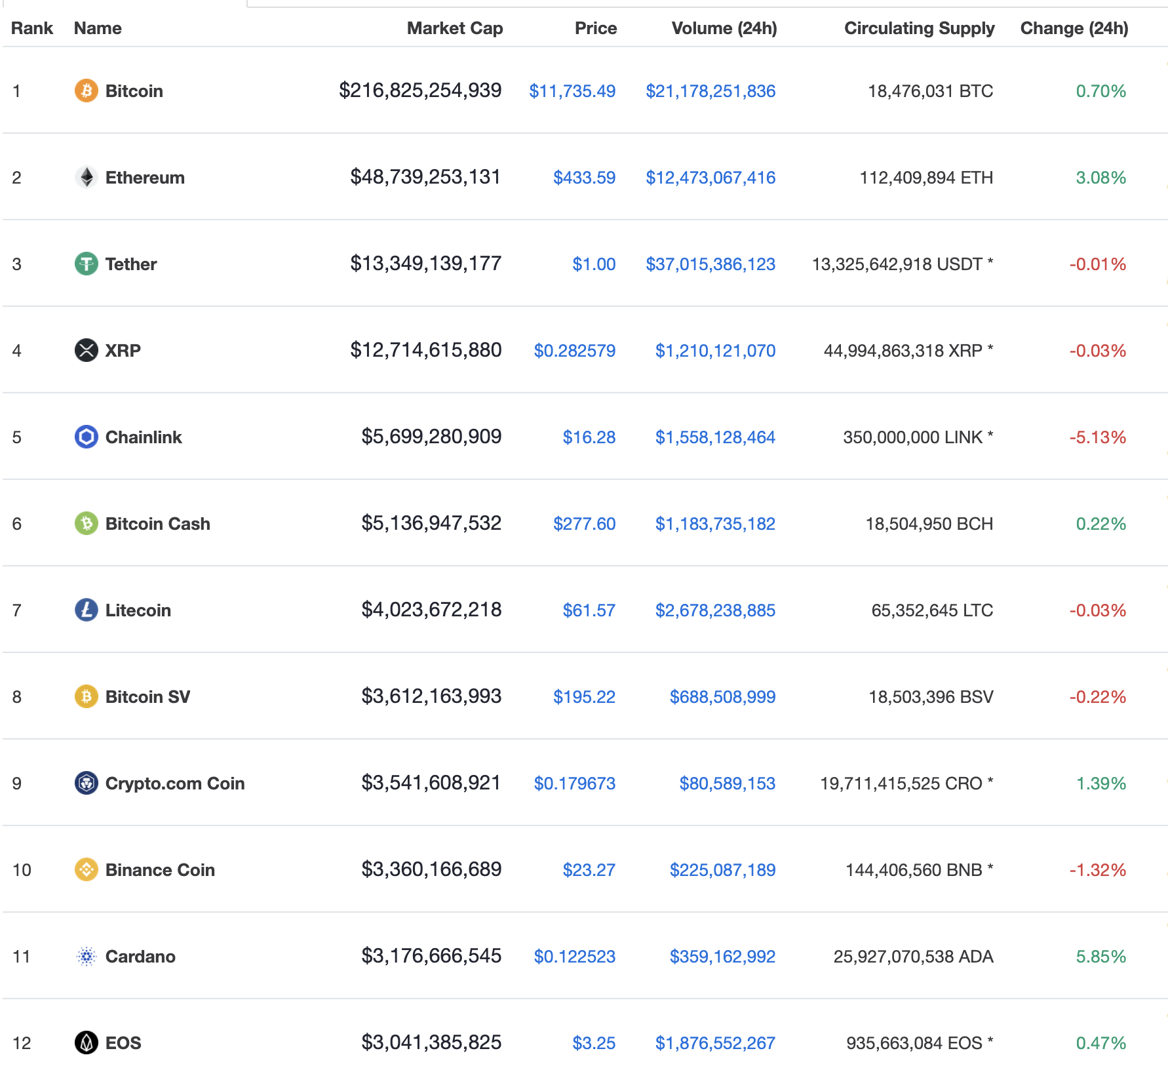Select Binance Coin change -1.32%
This screenshot has width=1168, height=1074.
click(x=1098, y=869)
